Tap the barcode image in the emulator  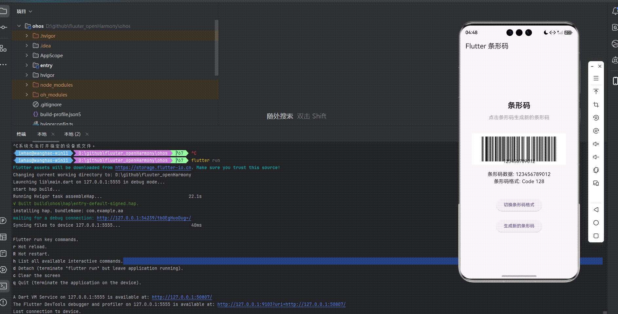pos(519,149)
